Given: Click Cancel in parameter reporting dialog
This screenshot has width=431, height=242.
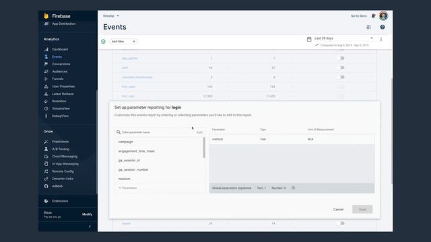Looking at the screenshot, I should 338,209.
